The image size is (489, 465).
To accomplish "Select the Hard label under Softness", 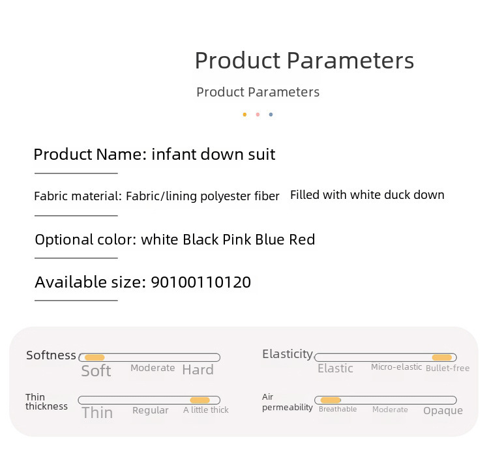I will click(x=198, y=370).
